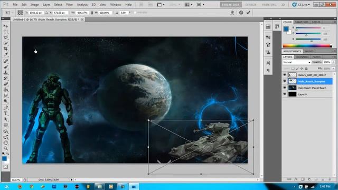
Task: Open the CS Live dropdown
Action: (x=301, y=5)
